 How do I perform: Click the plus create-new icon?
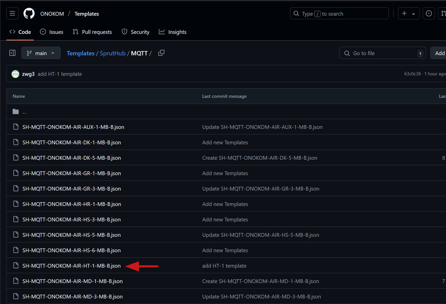pos(404,13)
